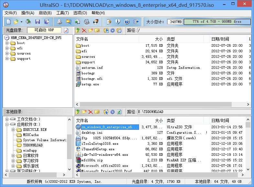The height and width of the screenshot is (187, 254).
Task: Sort local panel by 类型 column header
Action: [184, 120]
